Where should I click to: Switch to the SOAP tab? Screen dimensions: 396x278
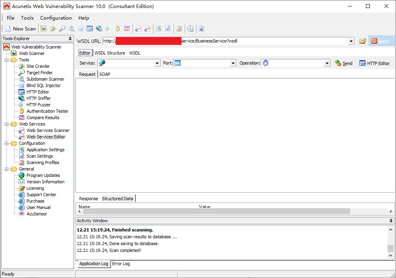click(105, 74)
